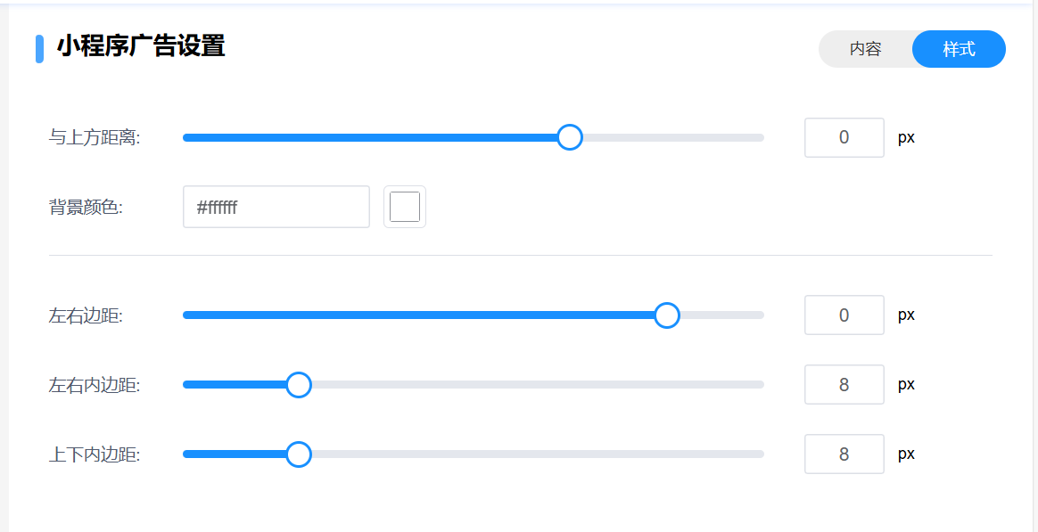The height and width of the screenshot is (532, 1038).
Task: Click the 背景颜色 label
Action: click(x=86, y=208)
